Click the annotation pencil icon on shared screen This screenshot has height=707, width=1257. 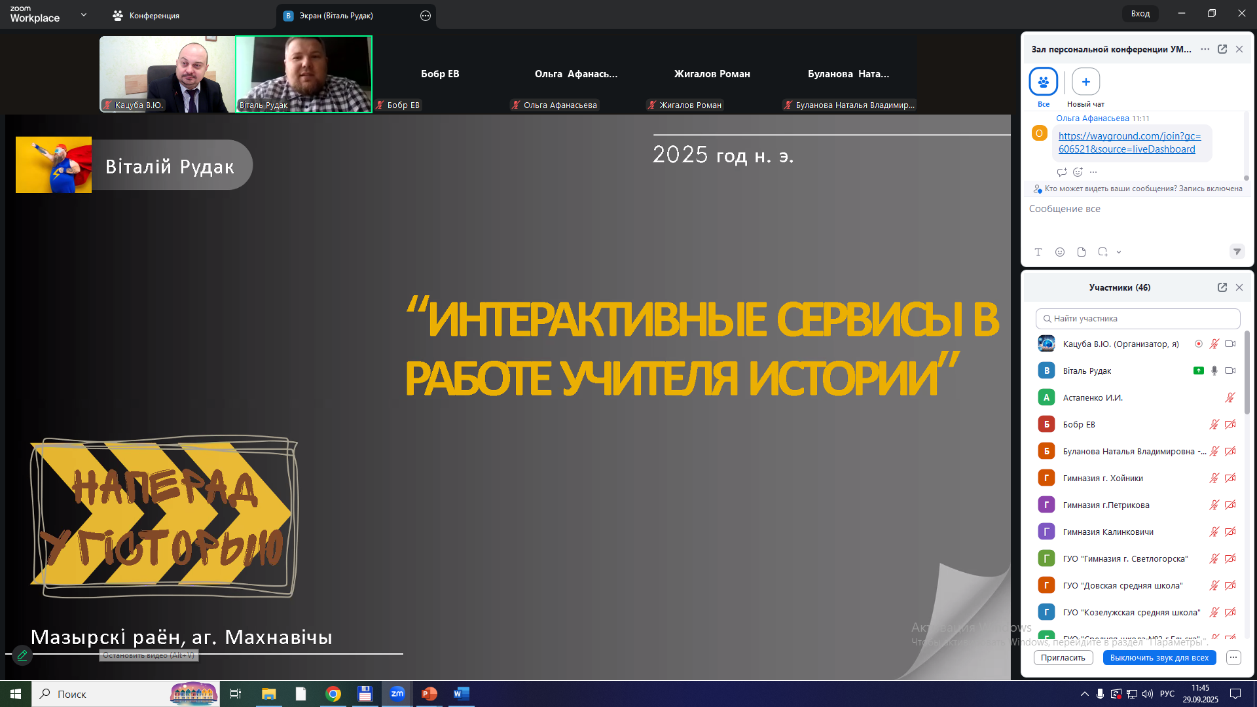22,655
